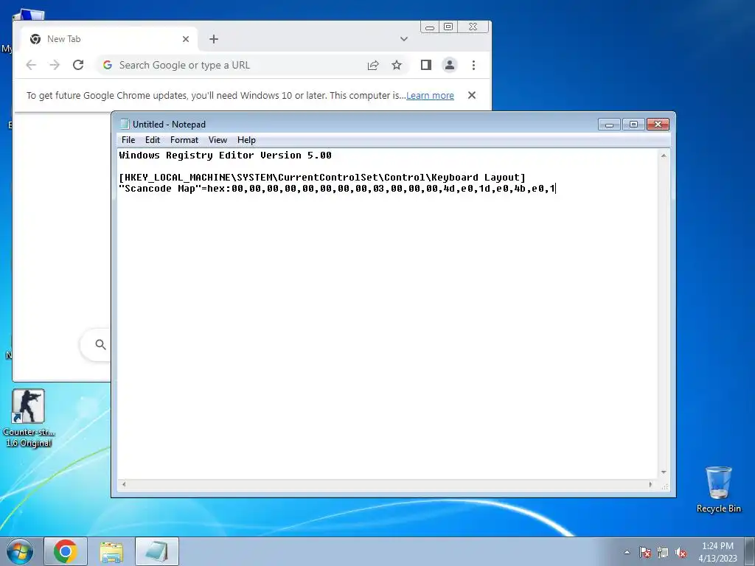This screenshot has width=755, height=566.
Task: Open the Windows Start menu orb
Action: [20, 551]
